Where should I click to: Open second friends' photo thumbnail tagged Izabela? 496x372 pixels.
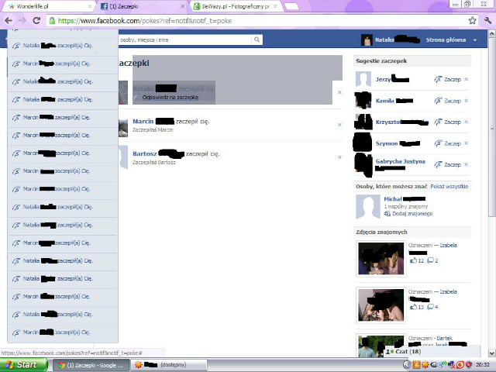point(381,305)
